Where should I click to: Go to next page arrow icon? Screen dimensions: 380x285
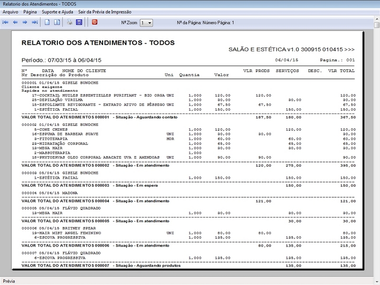point(25,22)
